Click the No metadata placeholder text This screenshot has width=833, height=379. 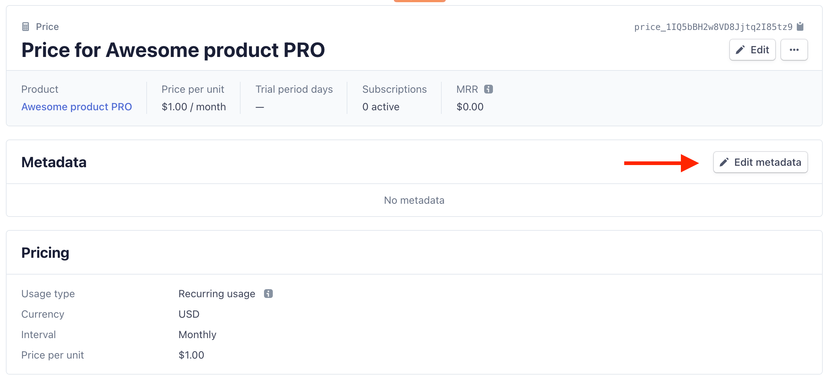coord(414,200)
